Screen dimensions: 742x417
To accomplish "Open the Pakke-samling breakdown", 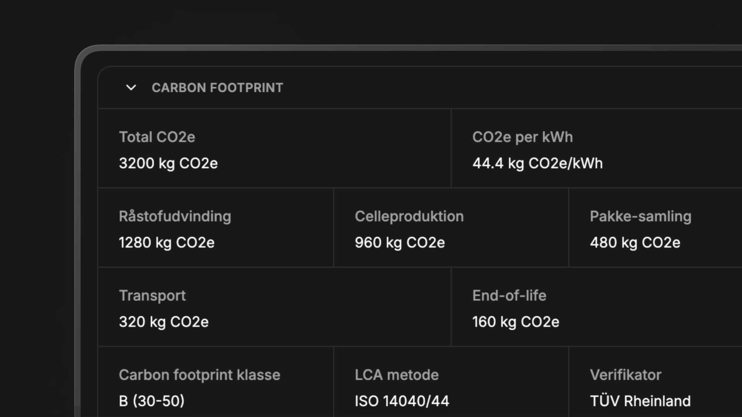I will [653, 229].
